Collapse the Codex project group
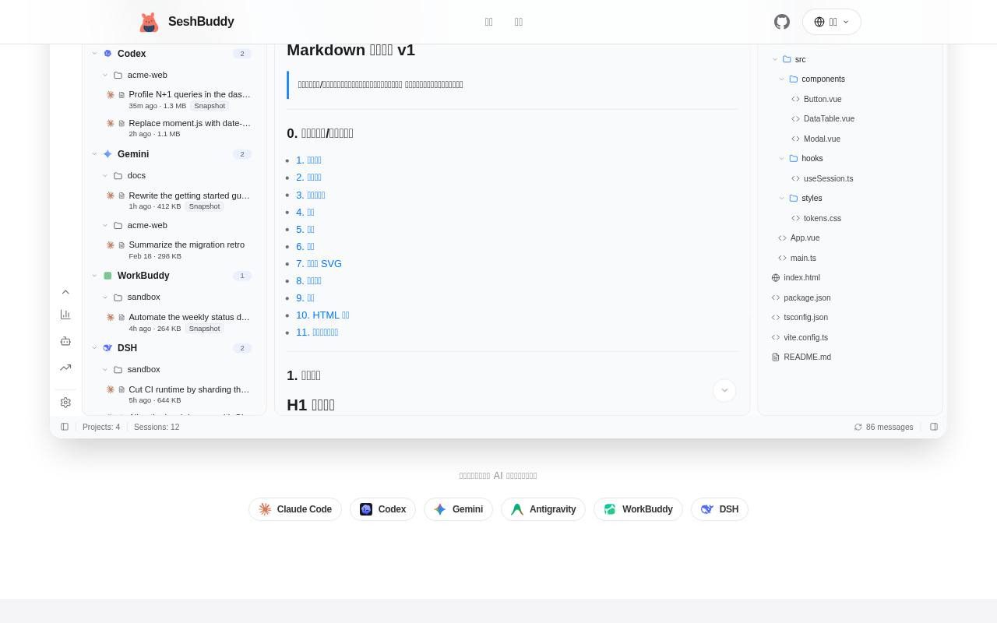 [94, 54]
